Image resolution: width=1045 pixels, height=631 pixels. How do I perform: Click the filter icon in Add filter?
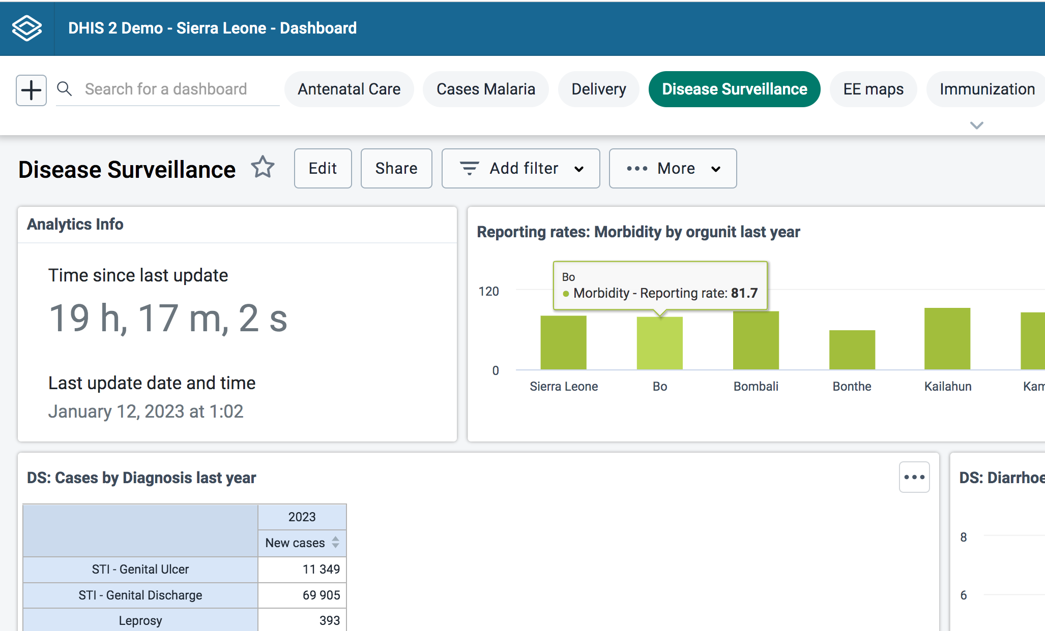469,168
